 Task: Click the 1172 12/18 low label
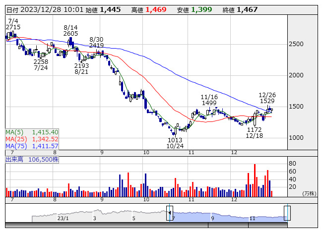[x=255, y=132]
